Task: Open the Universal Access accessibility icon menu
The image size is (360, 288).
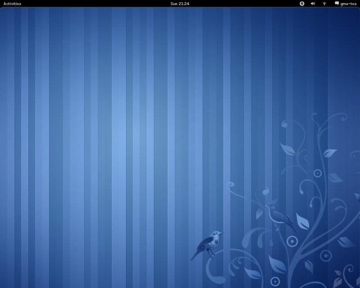Action: [x=302, y=4]
